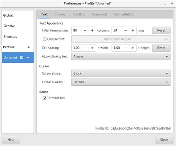Click the rows number field showing 24
Screen dimensions: 176x146
click(117, 30)
